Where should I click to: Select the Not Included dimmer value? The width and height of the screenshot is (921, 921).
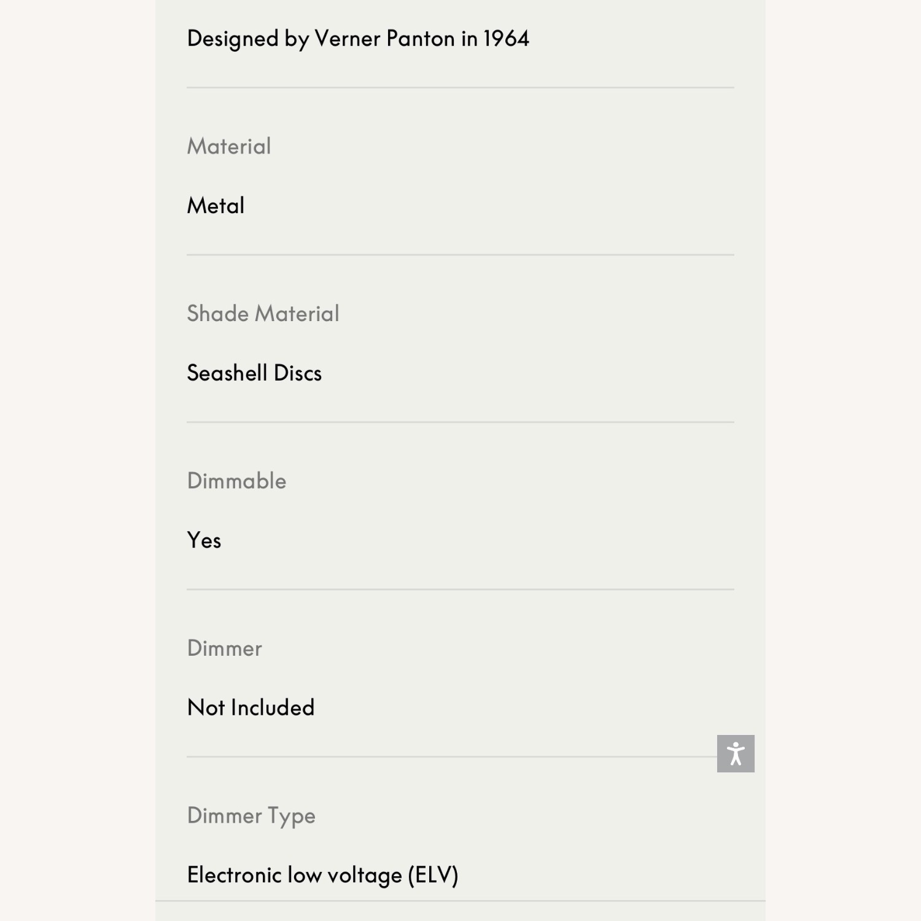click(x=251, y=707)
